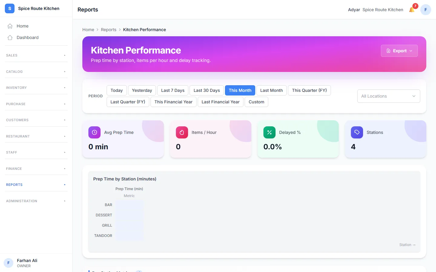Expand the Restaurant sidebar section
The height and width of the screenshot is (272, 436).
tap(36, 136)
